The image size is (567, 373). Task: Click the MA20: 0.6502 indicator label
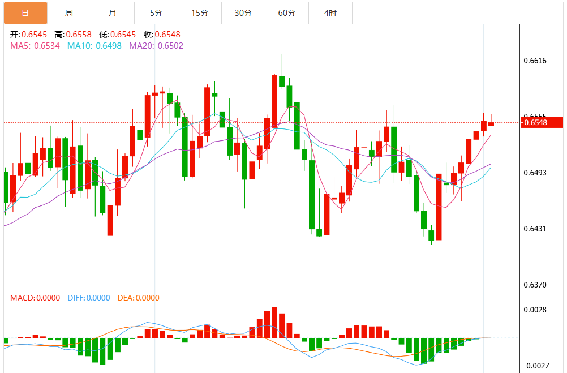[156, 46]
